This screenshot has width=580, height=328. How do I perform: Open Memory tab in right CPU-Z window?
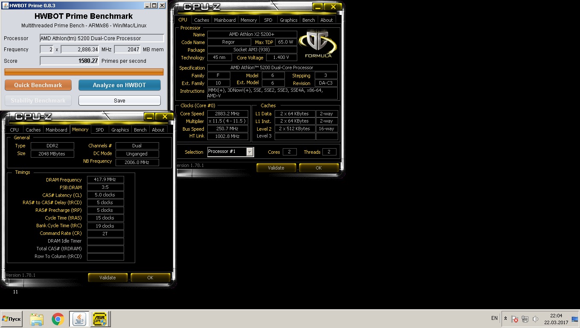pyautogui.click(x=249, y=20)
